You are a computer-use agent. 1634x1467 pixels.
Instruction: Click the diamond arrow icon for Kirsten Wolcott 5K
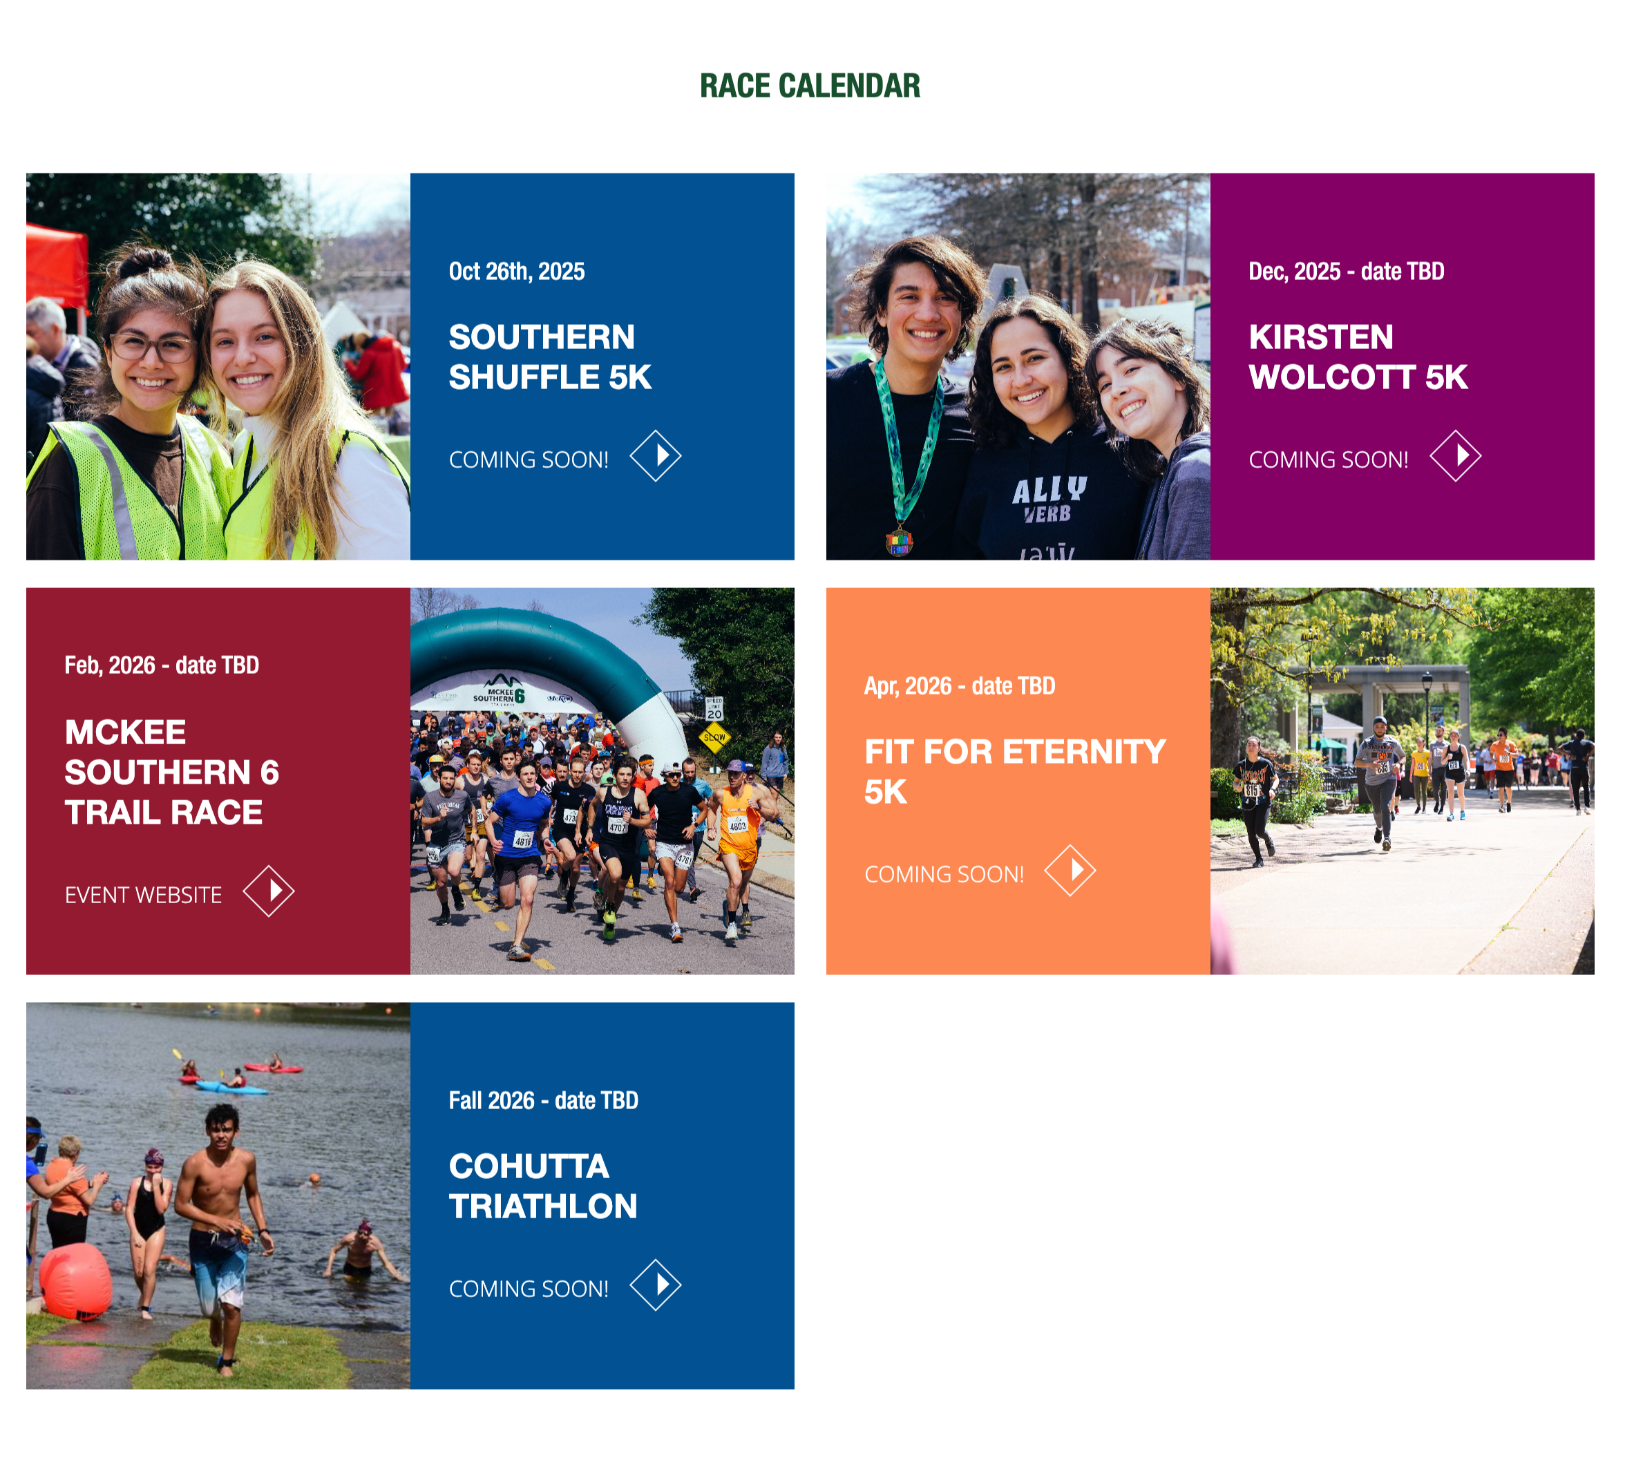click(1455, 456)
